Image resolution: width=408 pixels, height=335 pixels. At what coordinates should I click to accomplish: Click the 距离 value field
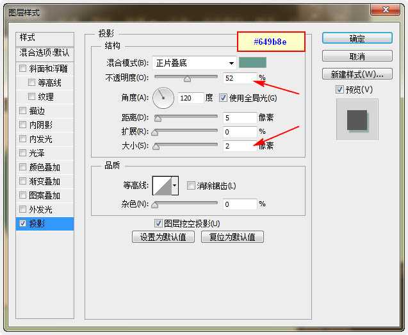tap(240, 118)
